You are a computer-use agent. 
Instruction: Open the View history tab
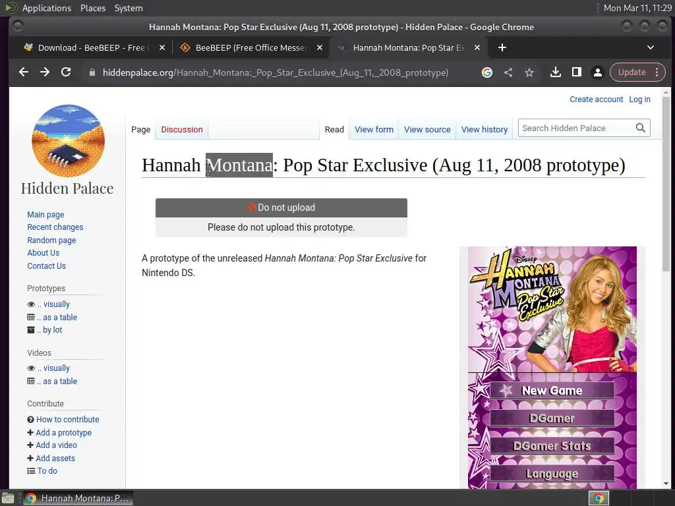[484, 130]
